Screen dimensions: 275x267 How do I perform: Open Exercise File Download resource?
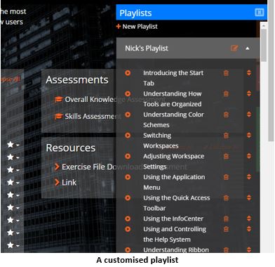(x=121, y=167)
